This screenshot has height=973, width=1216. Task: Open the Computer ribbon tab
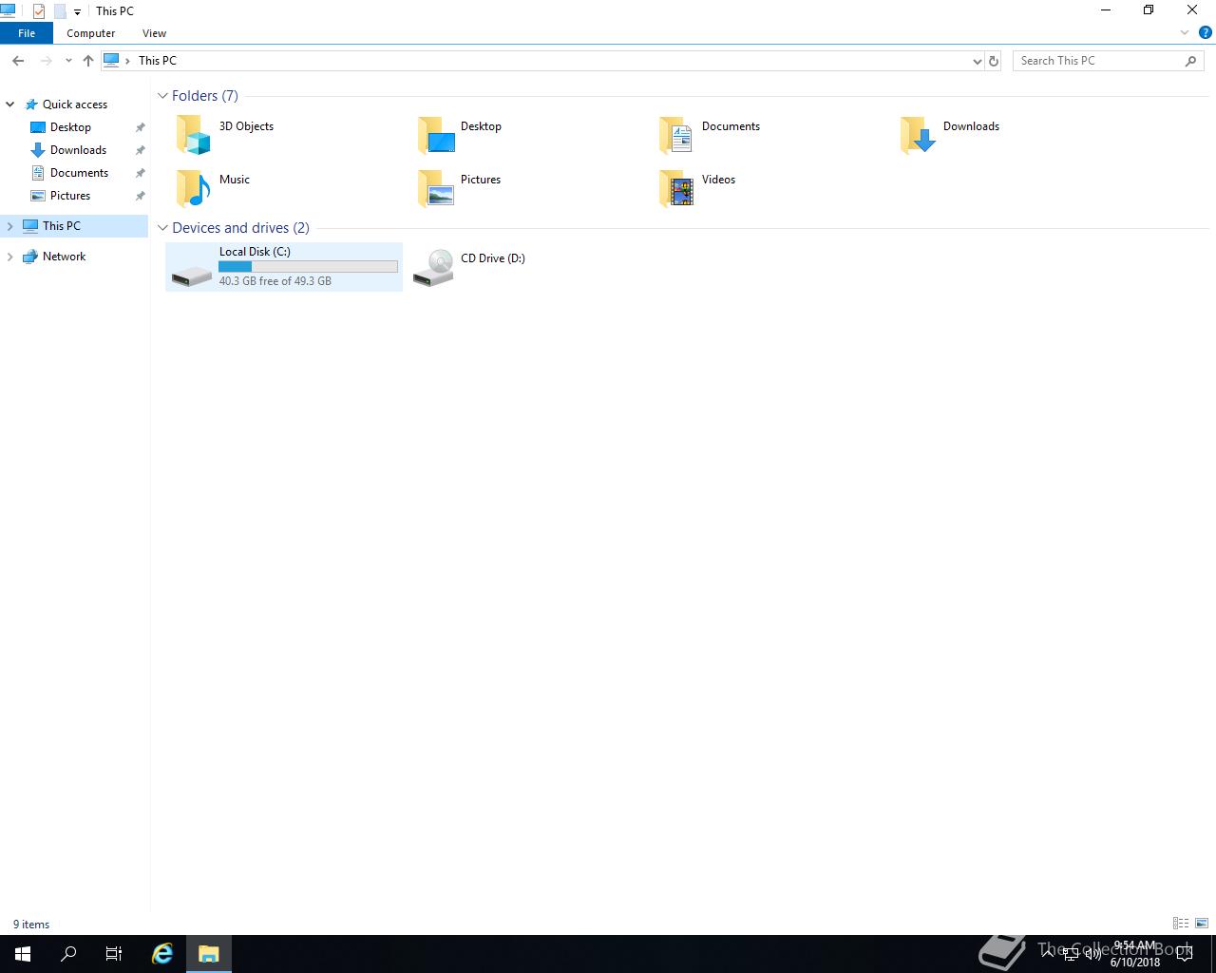pyautogui.click(x=91, y=33)
